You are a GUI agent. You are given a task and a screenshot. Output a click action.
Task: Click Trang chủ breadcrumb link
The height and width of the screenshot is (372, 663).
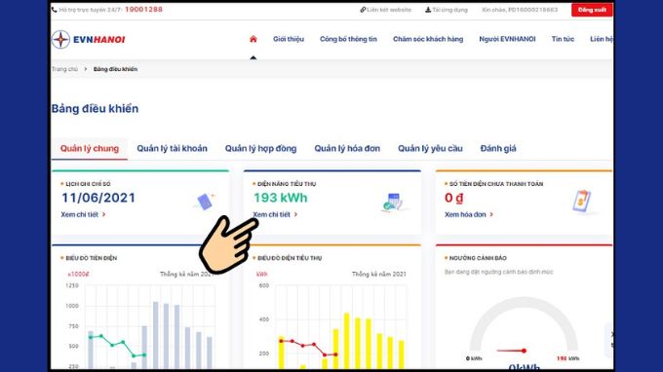64,69
